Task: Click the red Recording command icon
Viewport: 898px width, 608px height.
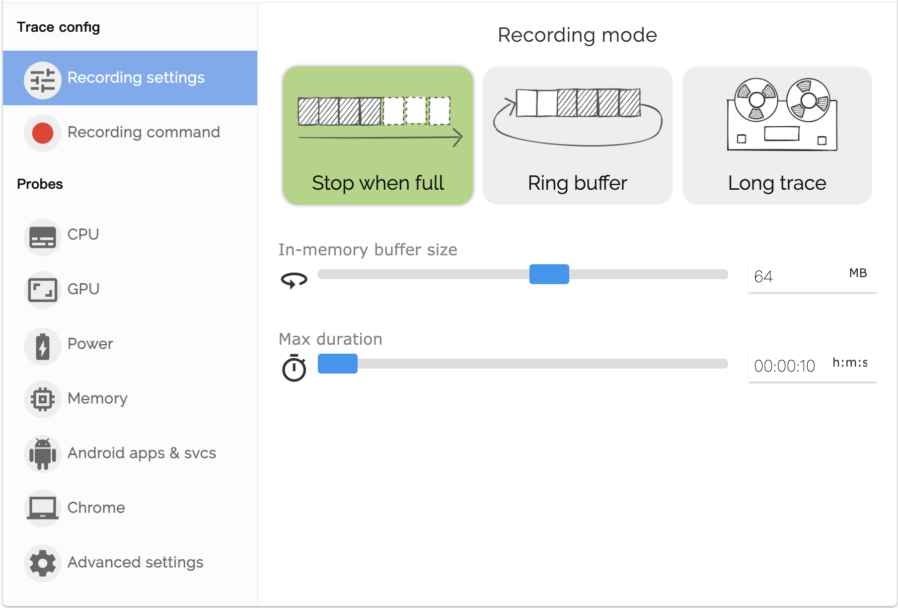Action: click(x=43, y=133)
